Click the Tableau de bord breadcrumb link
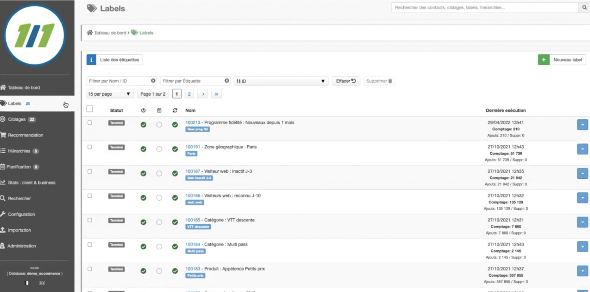This screenshot has height=292, width=590. pyautogui.click(x=110, y=33)
